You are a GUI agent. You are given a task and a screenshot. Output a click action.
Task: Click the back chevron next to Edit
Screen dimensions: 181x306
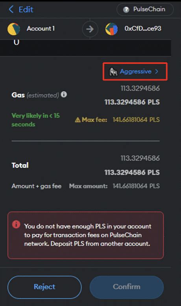pos(11,9)
